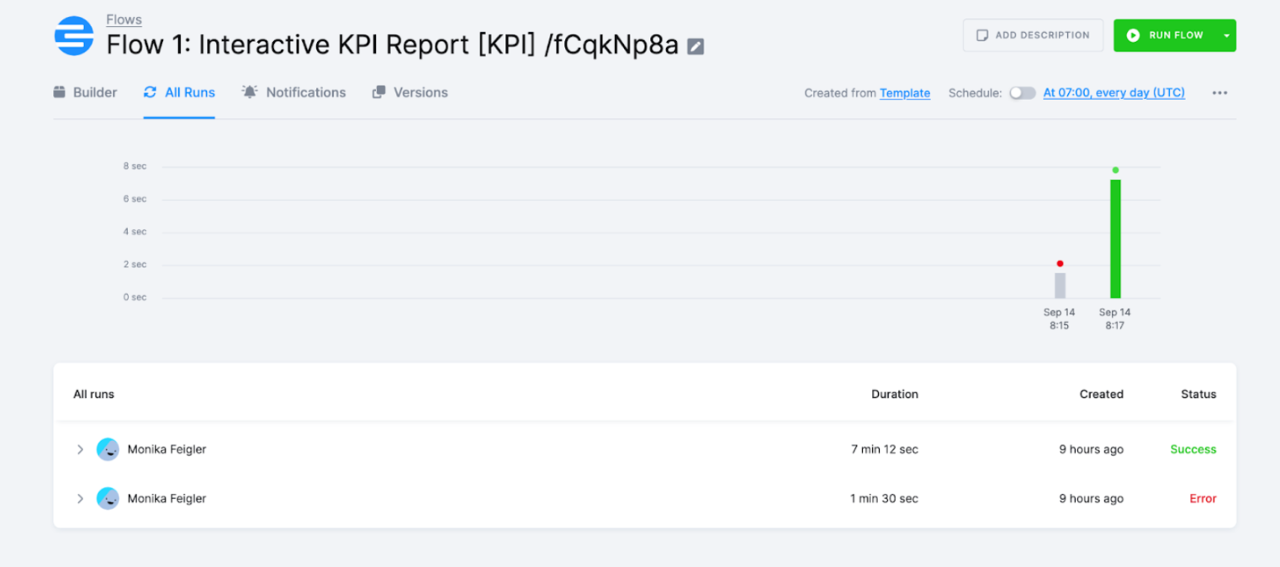Click the Versions layered-pages icon

379,92
